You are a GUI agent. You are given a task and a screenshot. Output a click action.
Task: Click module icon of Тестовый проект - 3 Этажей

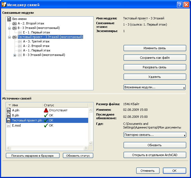[x=15, y=37]
